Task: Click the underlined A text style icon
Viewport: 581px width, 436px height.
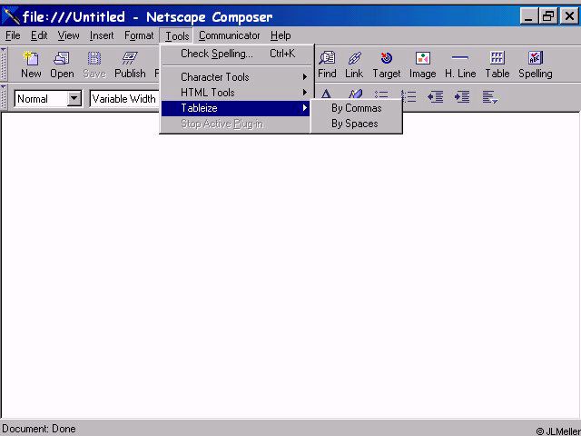Action: [326, 94]
